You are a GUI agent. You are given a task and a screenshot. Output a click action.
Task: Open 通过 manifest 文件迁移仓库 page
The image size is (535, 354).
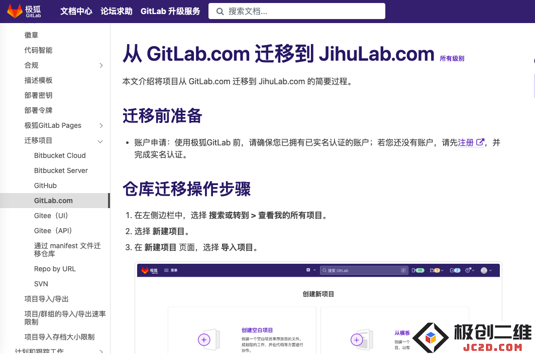pyautogui.click(x=67, y=250)
